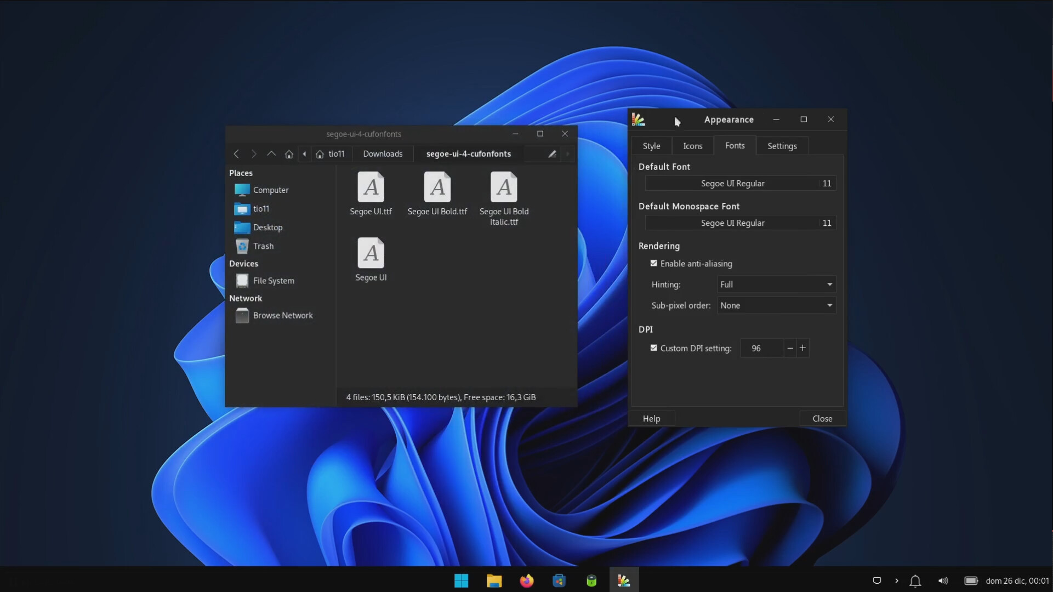Click the volume speaker tray icon
Screen dimensions: 1053x592
point(943,580)
